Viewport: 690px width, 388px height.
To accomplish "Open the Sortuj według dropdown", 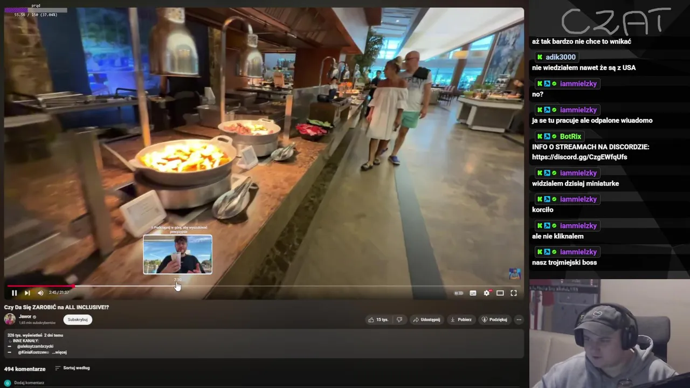I will pos(72,368).
